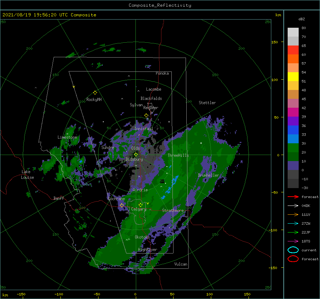Select the orange 111V arrow icon
This screenshot has width=320, height=299.
tap(293, 214)
